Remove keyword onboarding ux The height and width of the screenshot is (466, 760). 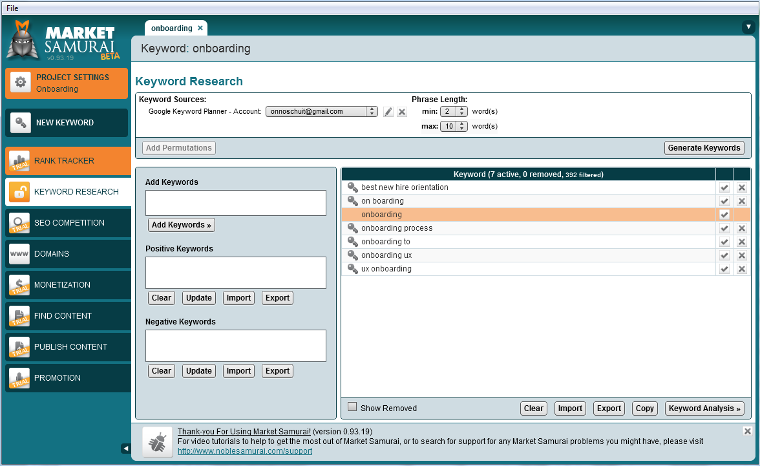pyautogui.click(x=742, y=255)
